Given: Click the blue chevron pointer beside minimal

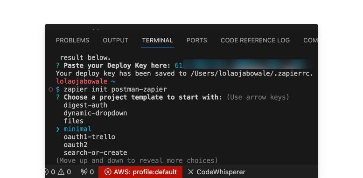Looking at the screenshot, I should pos(58,129).
